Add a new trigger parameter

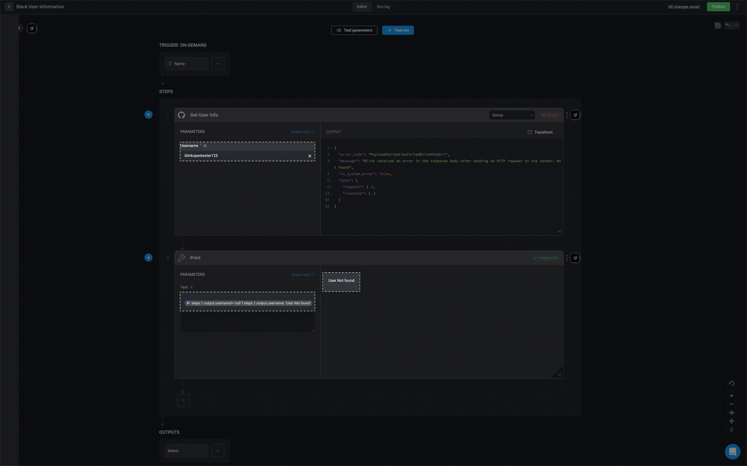218,64
